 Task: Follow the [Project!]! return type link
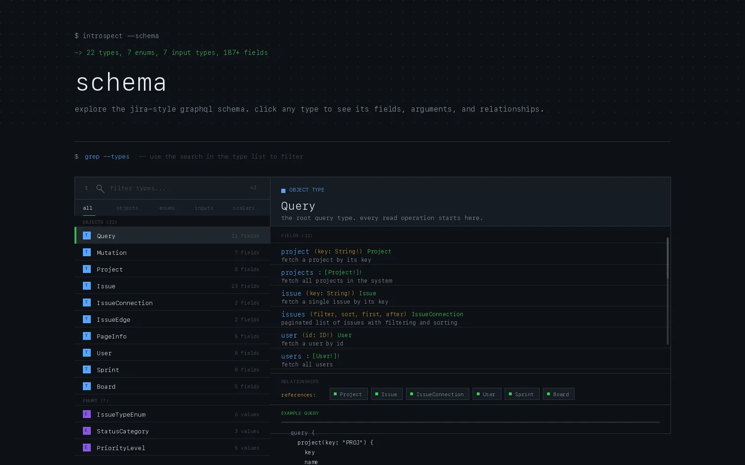(343, 272)
